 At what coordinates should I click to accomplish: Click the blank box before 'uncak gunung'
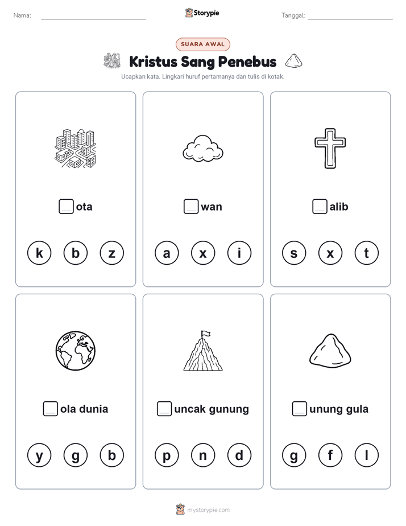point(164,409)
